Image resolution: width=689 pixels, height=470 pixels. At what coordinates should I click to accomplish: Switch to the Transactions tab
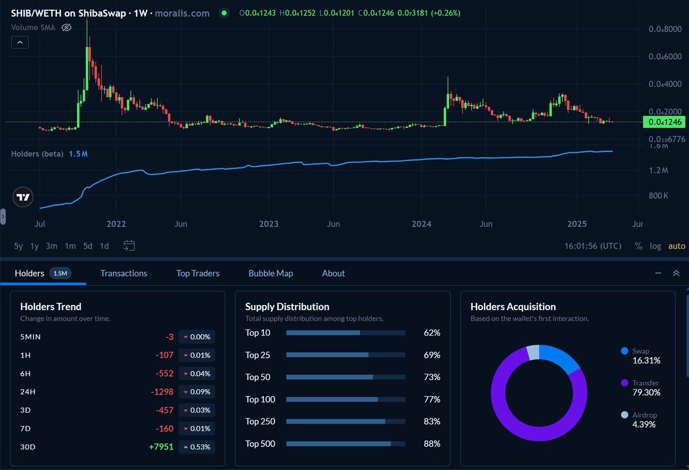tap(123, 273)
